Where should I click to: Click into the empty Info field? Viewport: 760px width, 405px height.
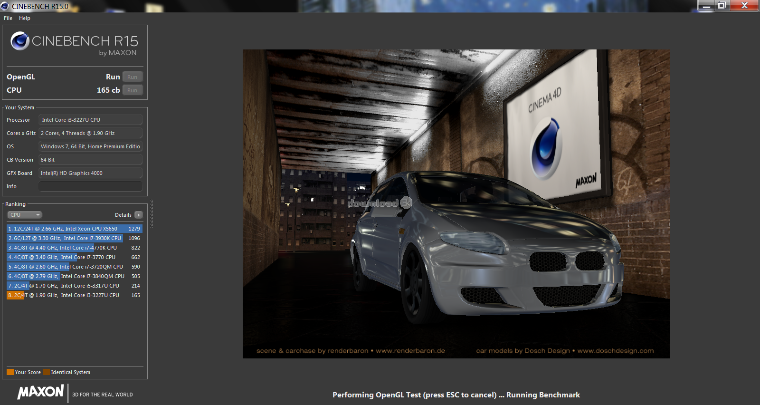pos(90,186)
